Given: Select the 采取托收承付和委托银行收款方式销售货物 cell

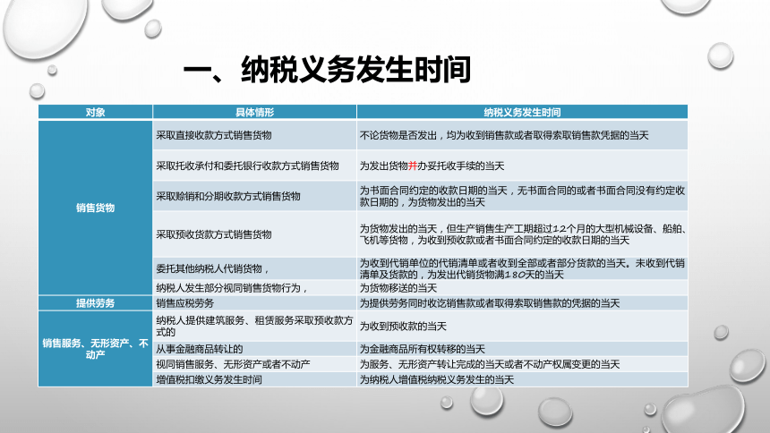Looking at the screenshot, I should (x=254, y=166).
